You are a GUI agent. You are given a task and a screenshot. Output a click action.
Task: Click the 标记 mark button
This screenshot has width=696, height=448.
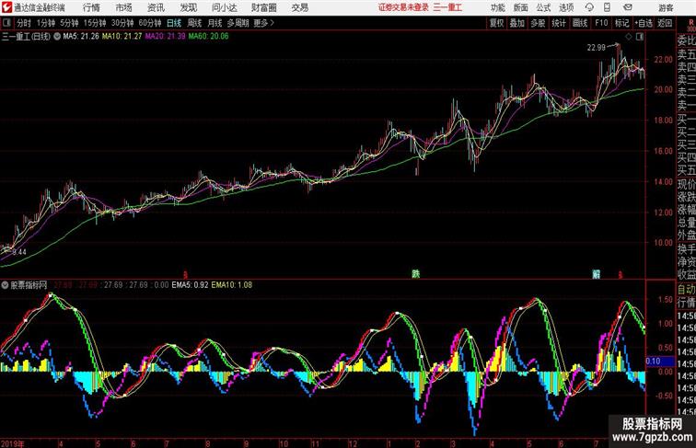point(621,23)
